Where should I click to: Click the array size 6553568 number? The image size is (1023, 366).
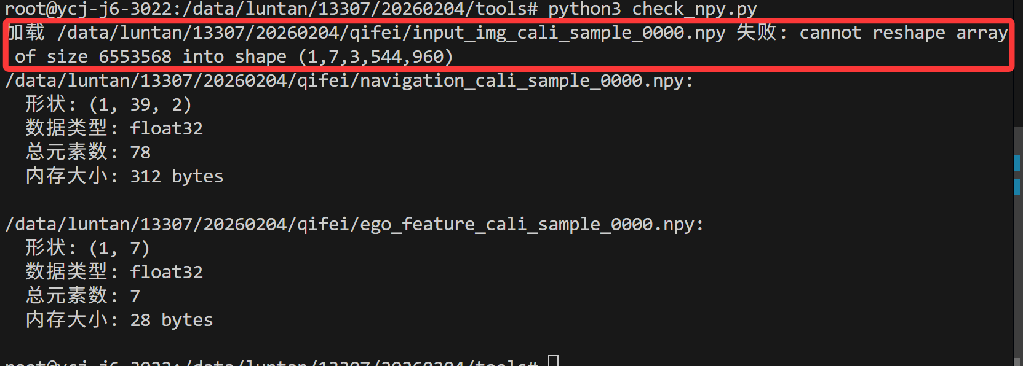tap(135, 56)
